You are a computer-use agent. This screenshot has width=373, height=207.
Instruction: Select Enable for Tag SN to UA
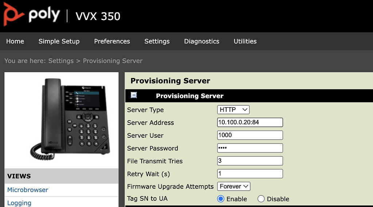(x=221, y=199)
